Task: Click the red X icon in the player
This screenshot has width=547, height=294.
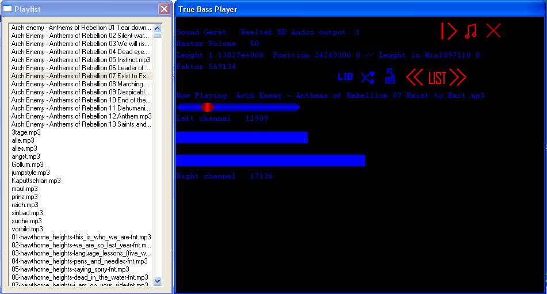Action: click(x=494, y=31)
